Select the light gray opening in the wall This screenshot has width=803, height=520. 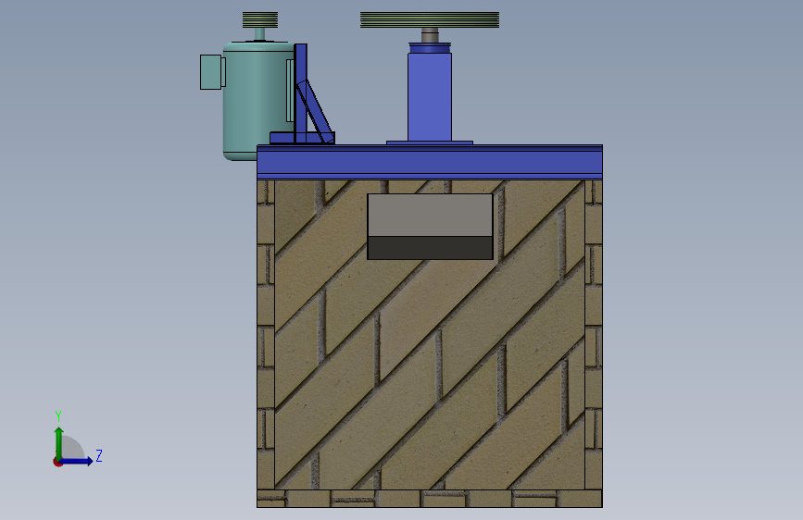[x=430, y=215]
